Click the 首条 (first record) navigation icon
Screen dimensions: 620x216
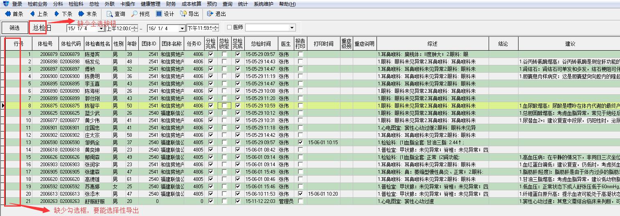7,14
